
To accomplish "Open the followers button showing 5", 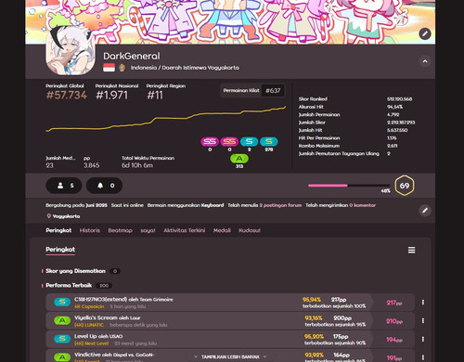I will click(x=64, y=186).
